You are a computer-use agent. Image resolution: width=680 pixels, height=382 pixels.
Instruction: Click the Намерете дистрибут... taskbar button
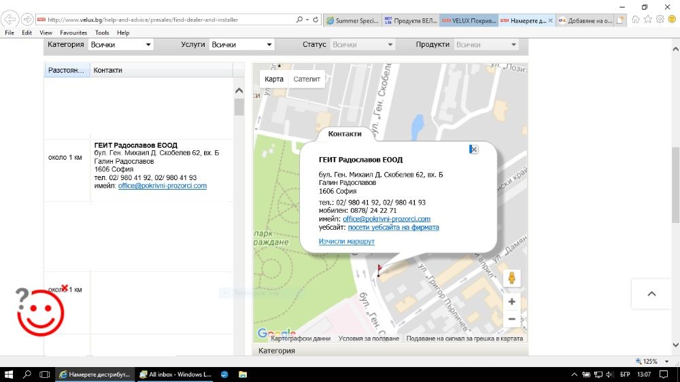(x=95, y=375)
